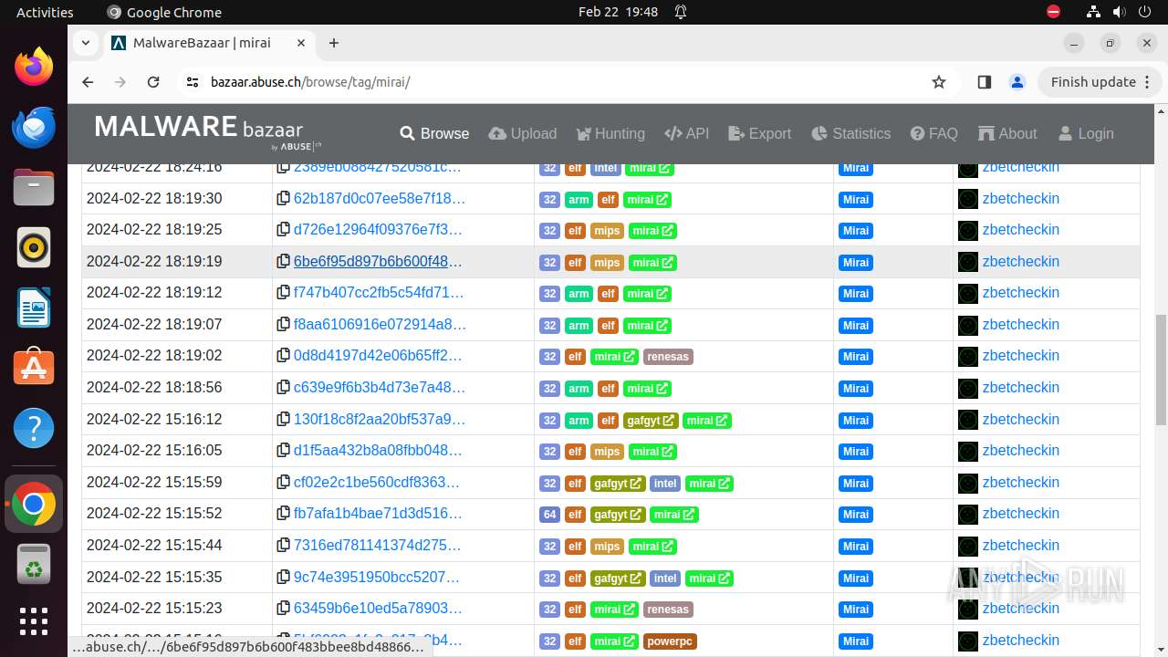This screenshot has width=1168, height=657.
Task: Open Hunting in the site navigation
Action: (x=610, y=133)
